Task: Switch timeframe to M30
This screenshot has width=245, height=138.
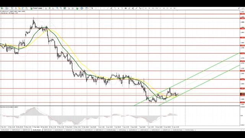Action: point(157,8)
